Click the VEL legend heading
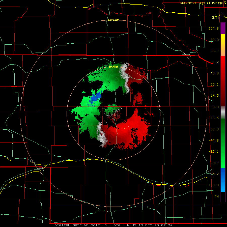This screenshot has height=227, width=227. (221, 15)
